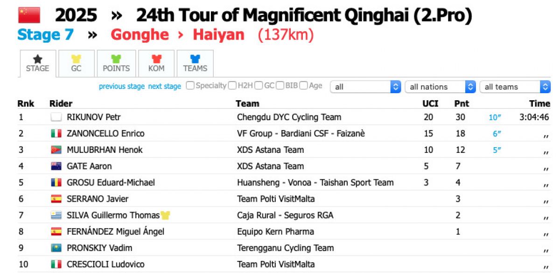Click the New Zealand flag beside Gate
This screenshot has width=560, height=273.
coord(56,166)
